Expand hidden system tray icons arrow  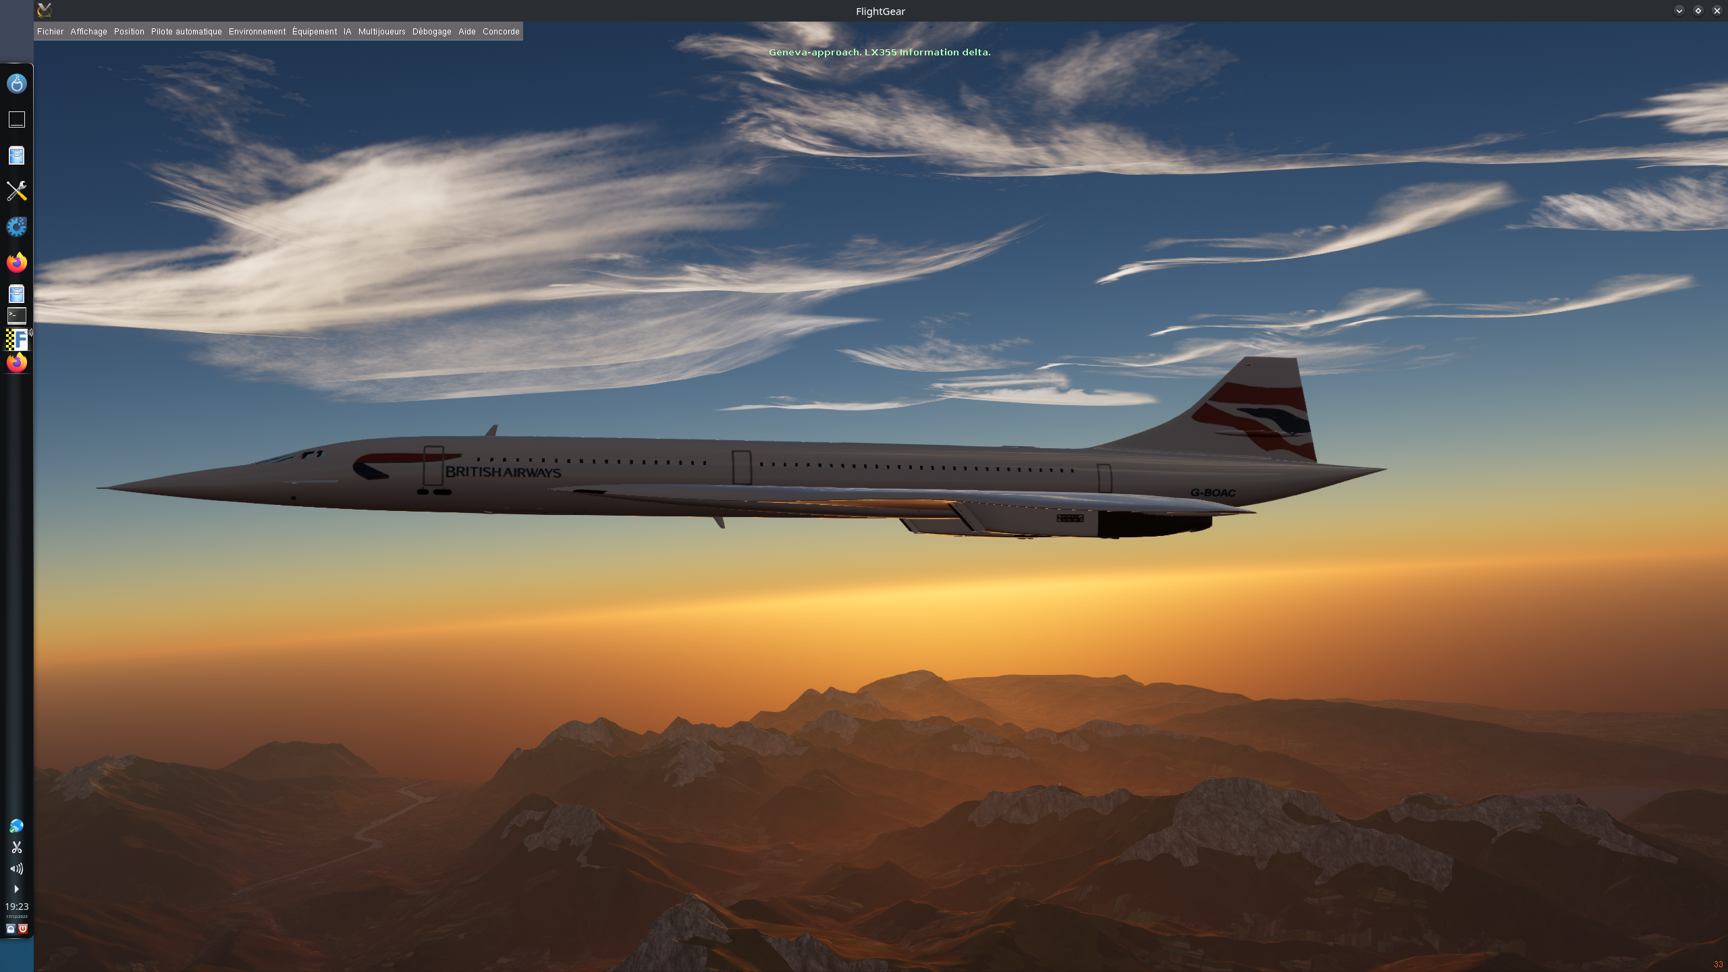[x=16, y=889]
